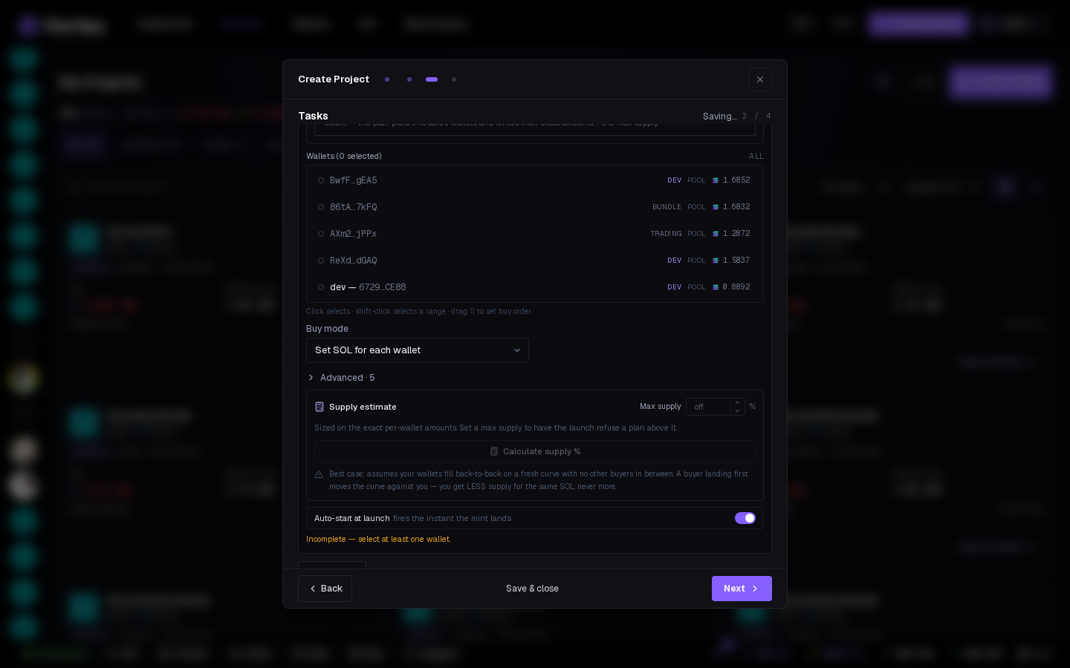1070x668 pixels.
Task: Click the SOL icon next to 1.6852
Action: point(716,180)
